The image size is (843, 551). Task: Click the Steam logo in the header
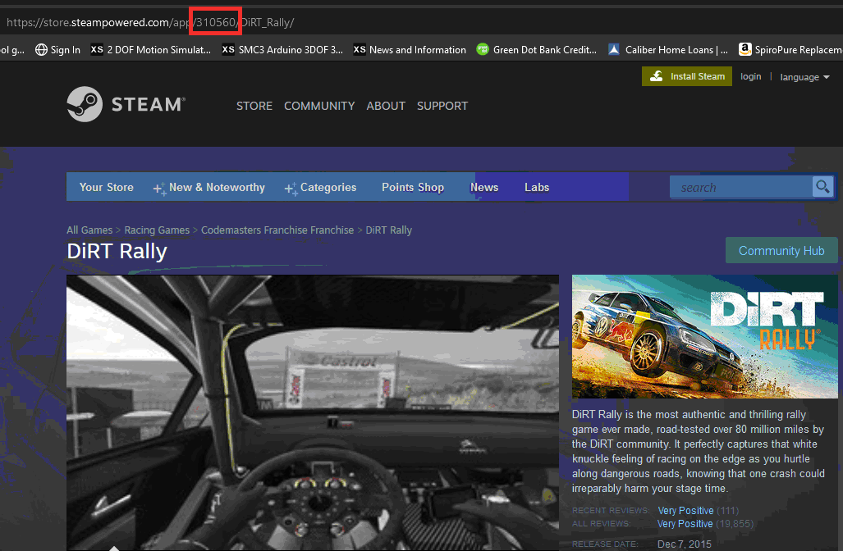click(x=126, y=104)
